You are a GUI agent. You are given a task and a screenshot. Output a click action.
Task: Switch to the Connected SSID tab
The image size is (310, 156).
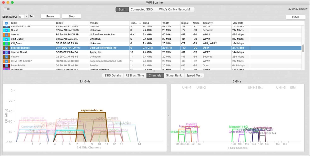coord(141,9)
